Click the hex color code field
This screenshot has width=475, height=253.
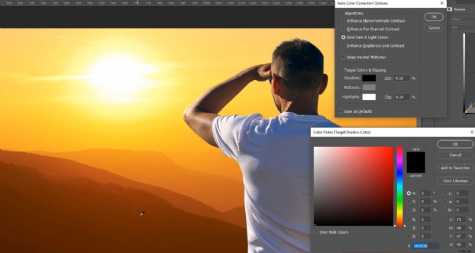pyautogui.click(x=426, y=246)
